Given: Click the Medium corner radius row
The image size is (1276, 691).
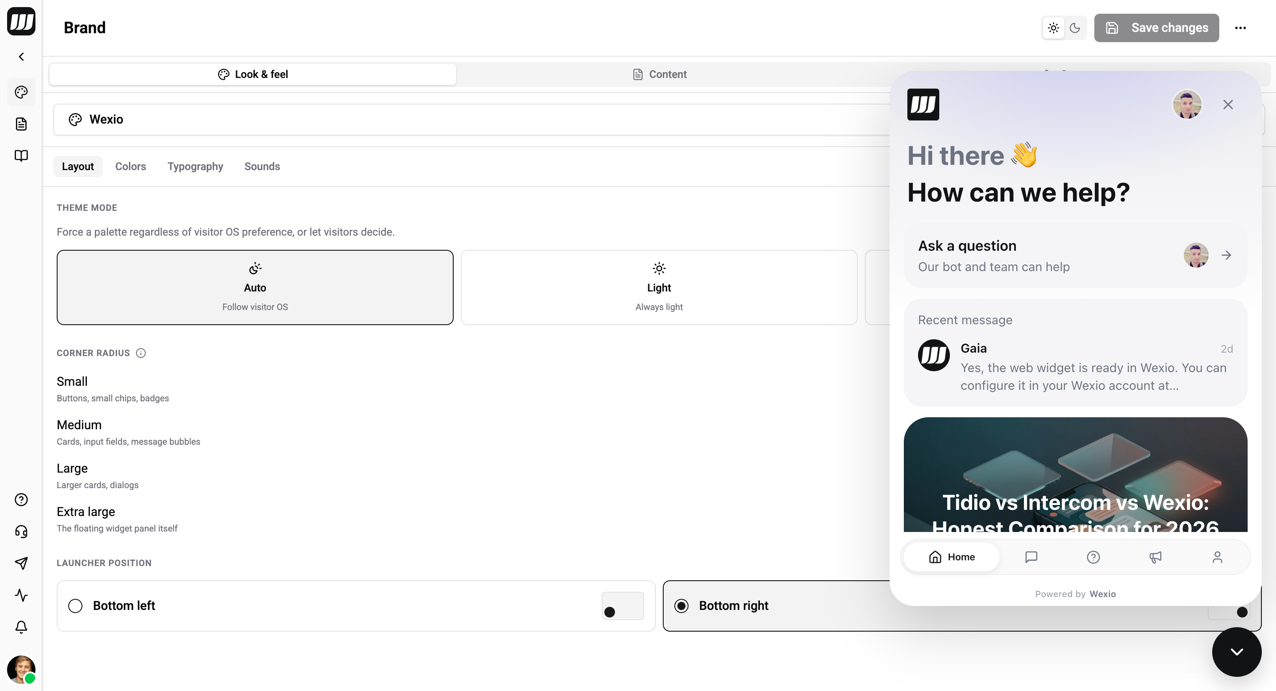Looking at the screenshot, I should click(x=128, y=432).
